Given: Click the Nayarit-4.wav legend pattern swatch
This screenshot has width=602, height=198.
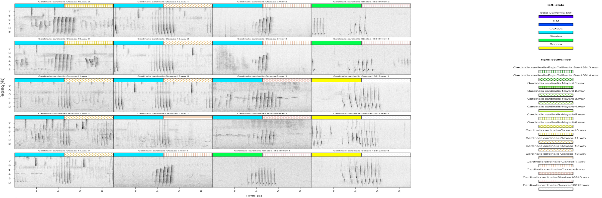Looking at the screenshot, I should pos(556,111).
